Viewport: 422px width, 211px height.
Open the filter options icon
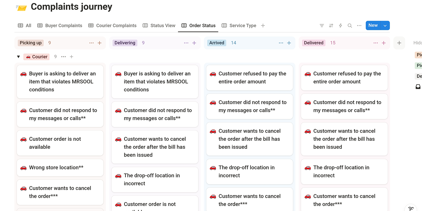[x=322, y=25]
